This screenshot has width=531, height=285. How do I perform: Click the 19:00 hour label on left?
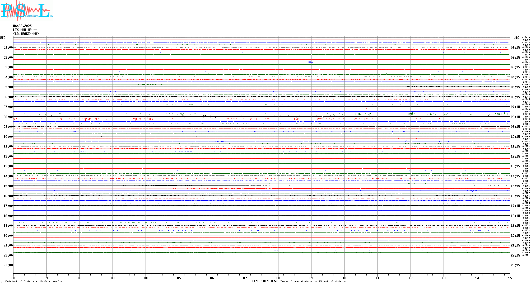pyautogui.click(x=8, y=226)
